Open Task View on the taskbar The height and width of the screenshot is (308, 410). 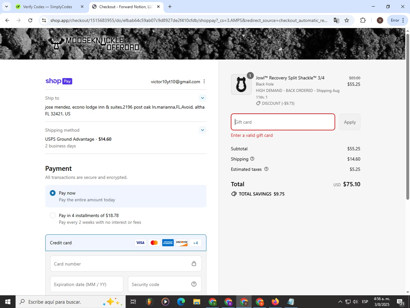click(133, 302)
